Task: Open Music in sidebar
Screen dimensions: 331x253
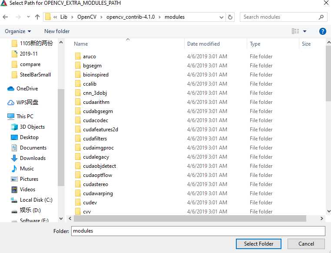Action: click(27, 169)
